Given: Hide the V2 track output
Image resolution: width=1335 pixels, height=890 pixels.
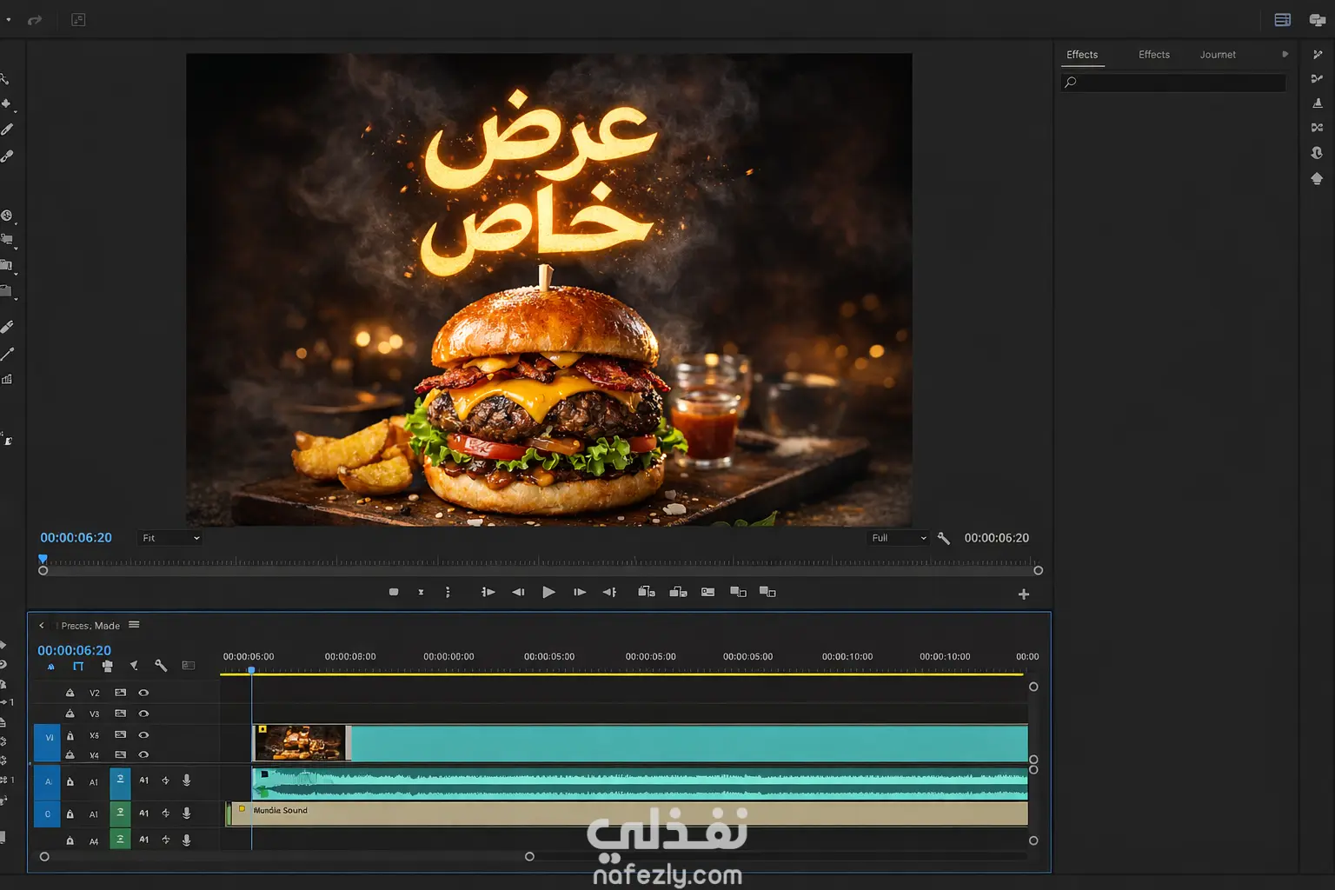Looking at the screenshot, I should 143,693.
